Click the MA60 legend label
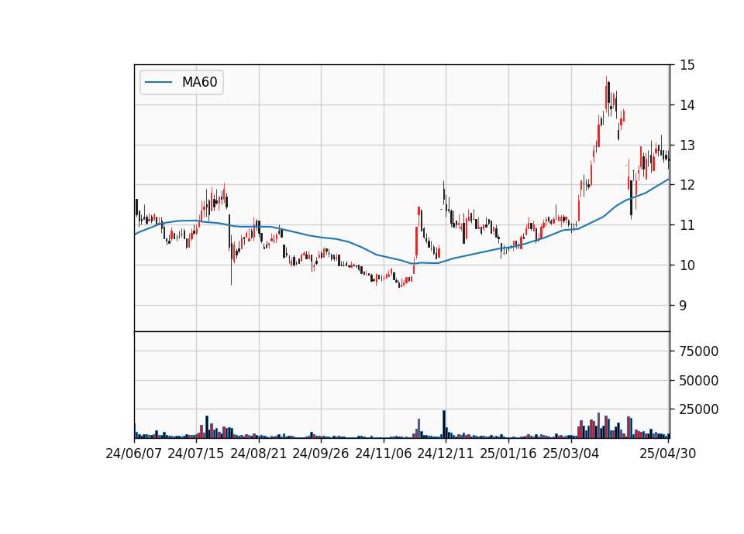744x534 pixels. pos(199,82)
